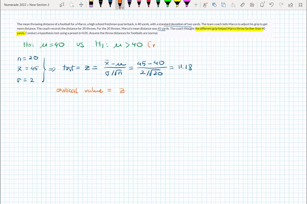
Task: Enable Ink to Shape conversion
Action: (224, 5)
